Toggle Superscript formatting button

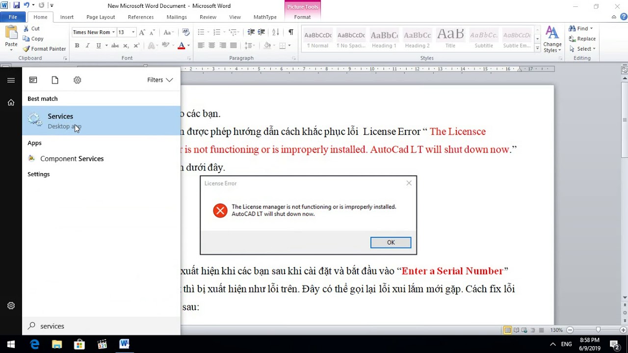[136, 46]
